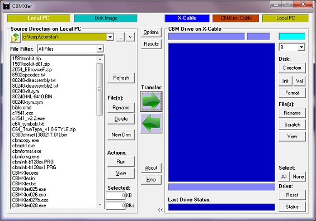Click the CBM drive Rename button

[292, 113]
